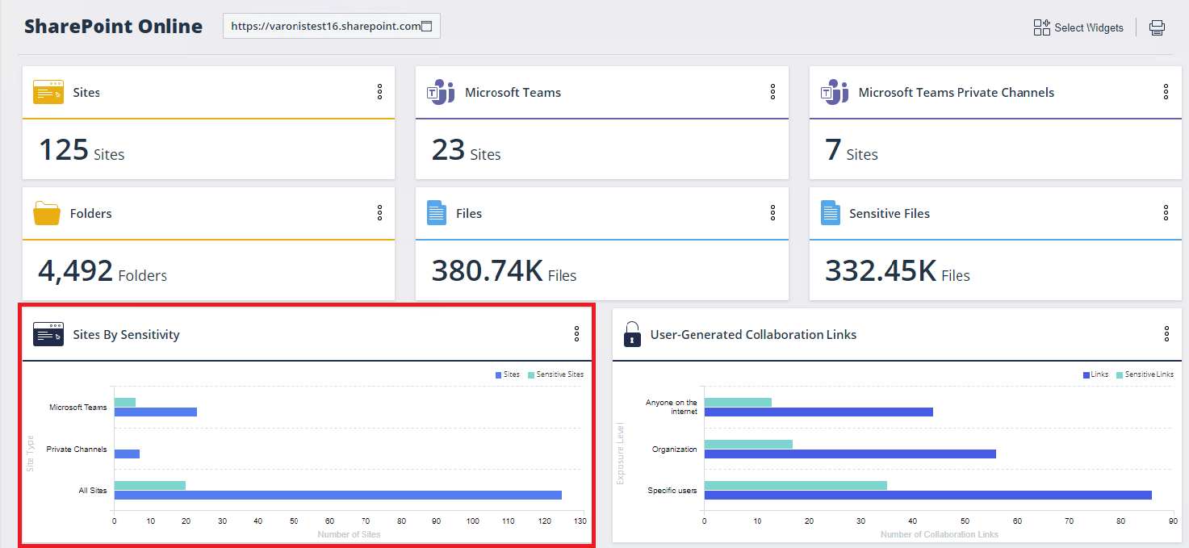The height and width of the screenshot is (548, 1189).
Task: Click the 23 Sites Microsoft Teams count
Action: [x=467, y=151]
